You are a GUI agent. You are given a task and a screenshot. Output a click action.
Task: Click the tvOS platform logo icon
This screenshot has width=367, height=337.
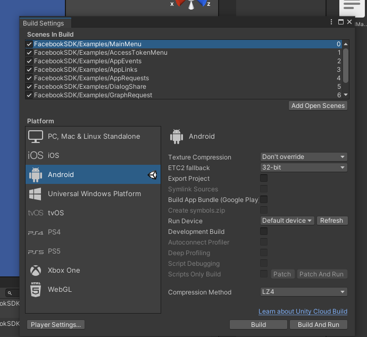[36, 213]
